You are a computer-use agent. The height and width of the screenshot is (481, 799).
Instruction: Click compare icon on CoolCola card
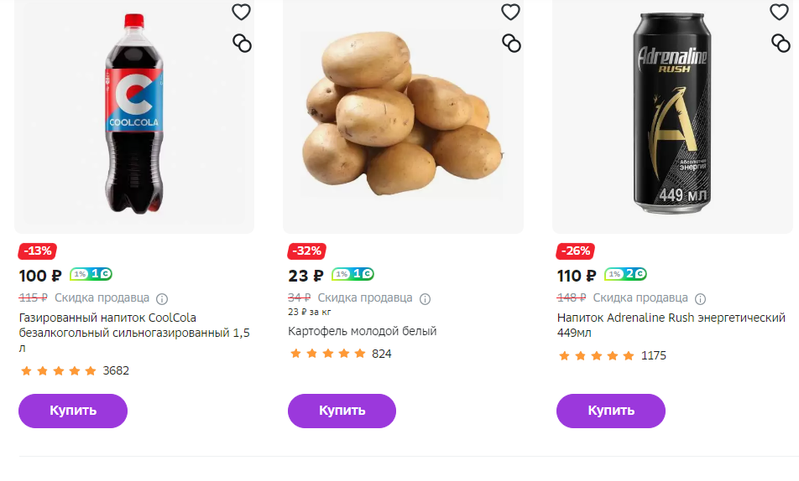click(x=242, y=44)
